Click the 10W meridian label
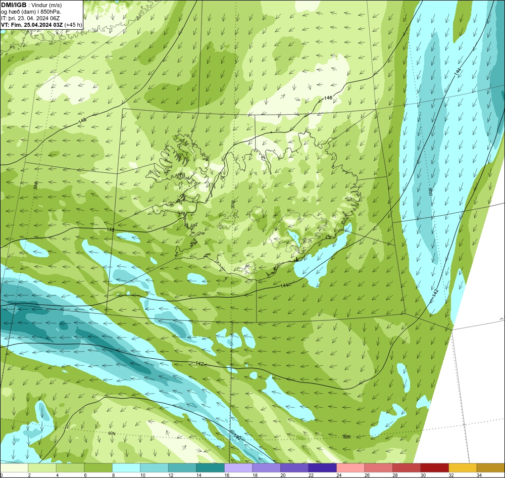This screenshot has height=478, width=505. coord(430,192)
